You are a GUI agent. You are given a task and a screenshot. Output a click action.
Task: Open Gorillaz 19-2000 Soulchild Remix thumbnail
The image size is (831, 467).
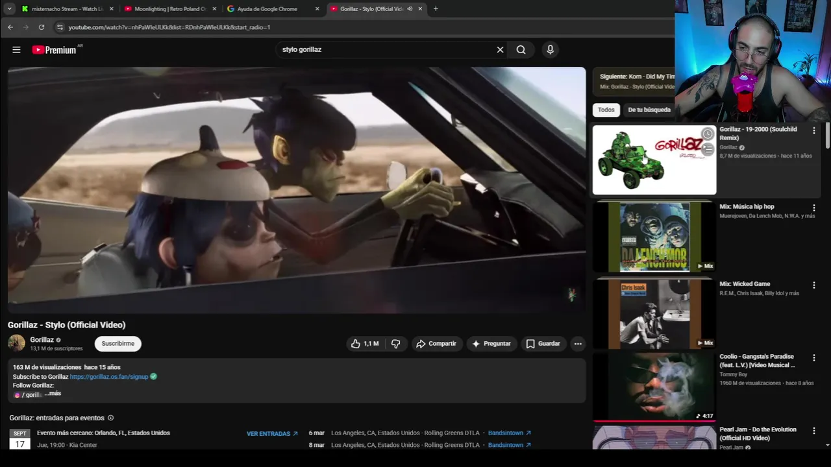tap(654, 160)
